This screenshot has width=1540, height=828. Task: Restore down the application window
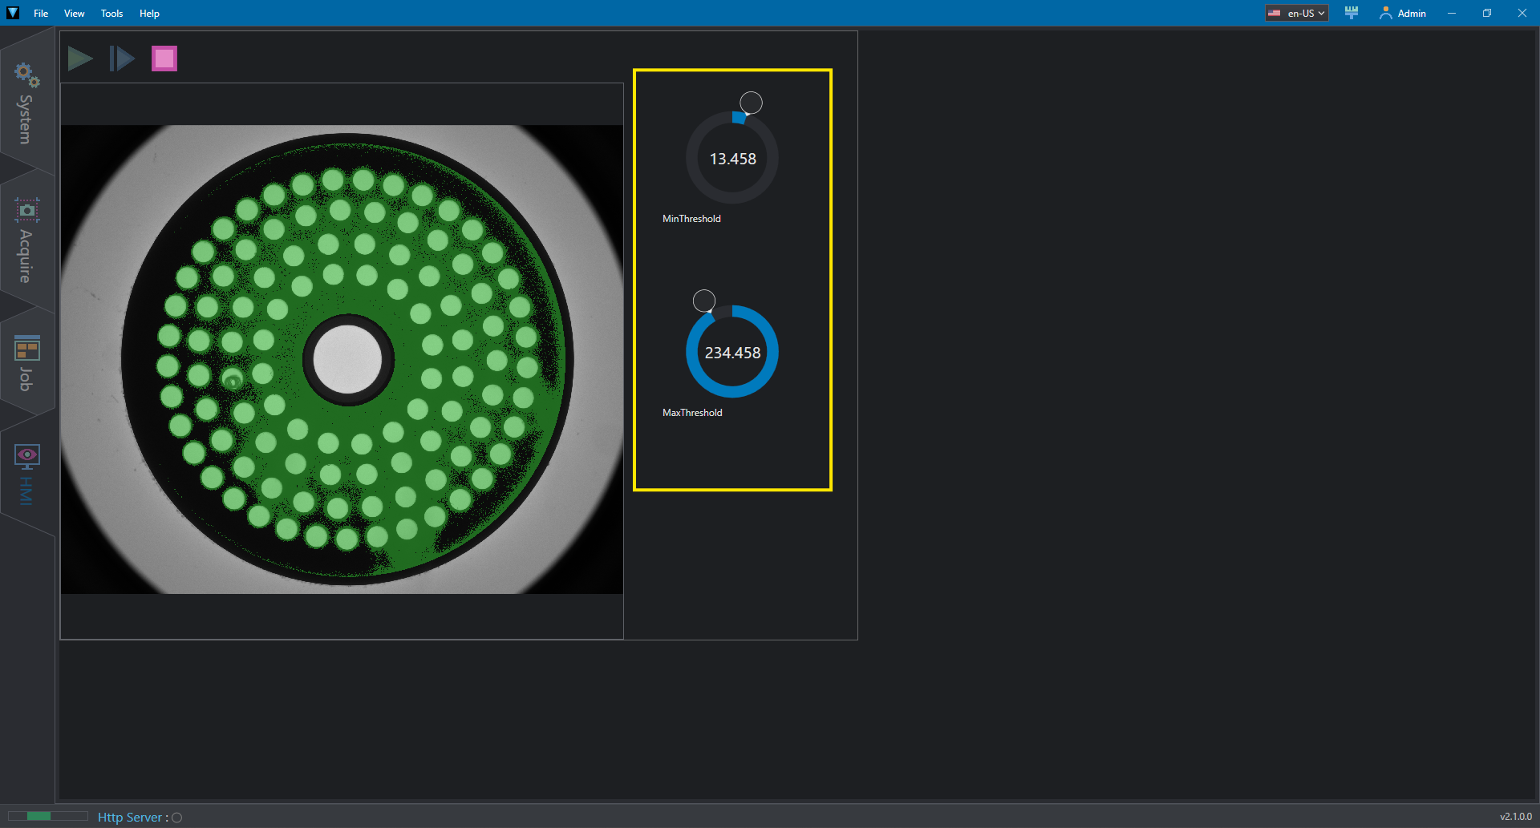coord(1487,14)
